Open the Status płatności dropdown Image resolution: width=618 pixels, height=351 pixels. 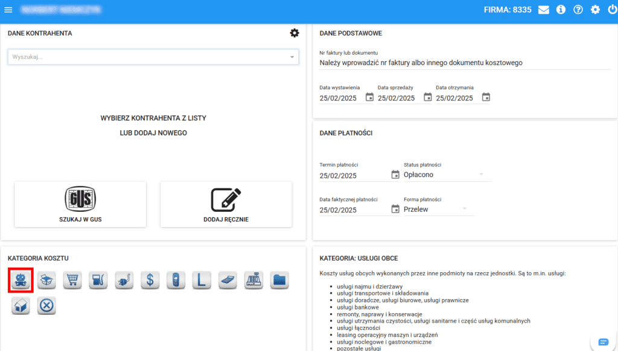[x=447, y=175]
